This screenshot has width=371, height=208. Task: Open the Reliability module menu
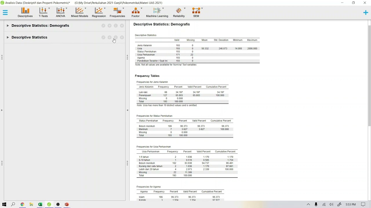pos(179,12)
